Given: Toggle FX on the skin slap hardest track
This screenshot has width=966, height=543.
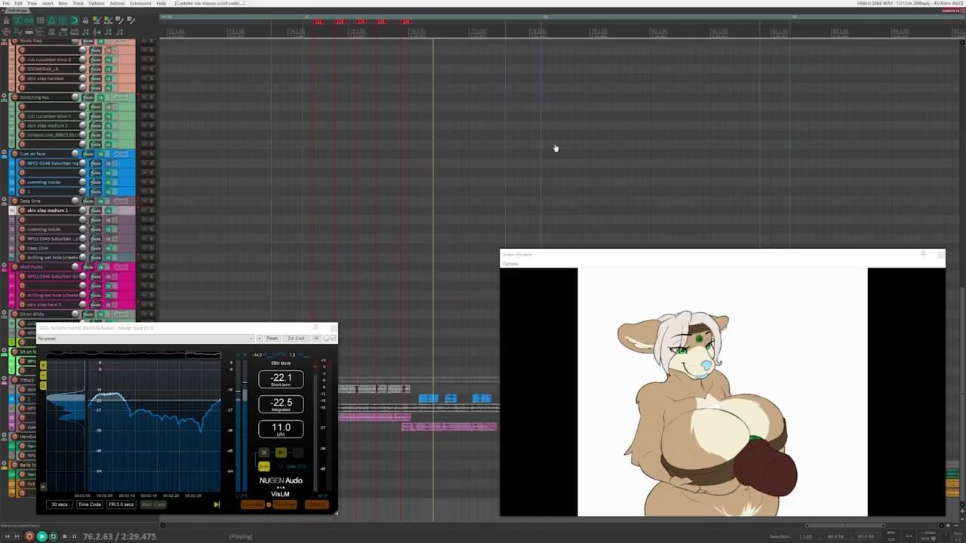Looking at the screenshot, I should 108,78.
